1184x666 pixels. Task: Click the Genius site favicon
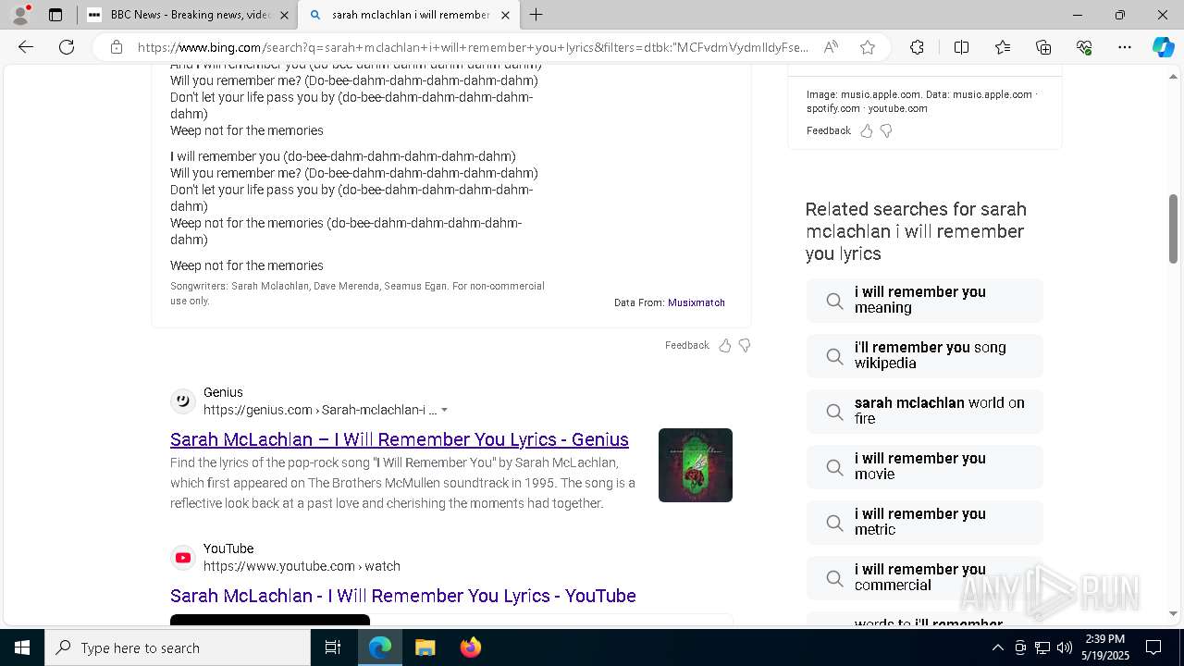click(183, 401)
